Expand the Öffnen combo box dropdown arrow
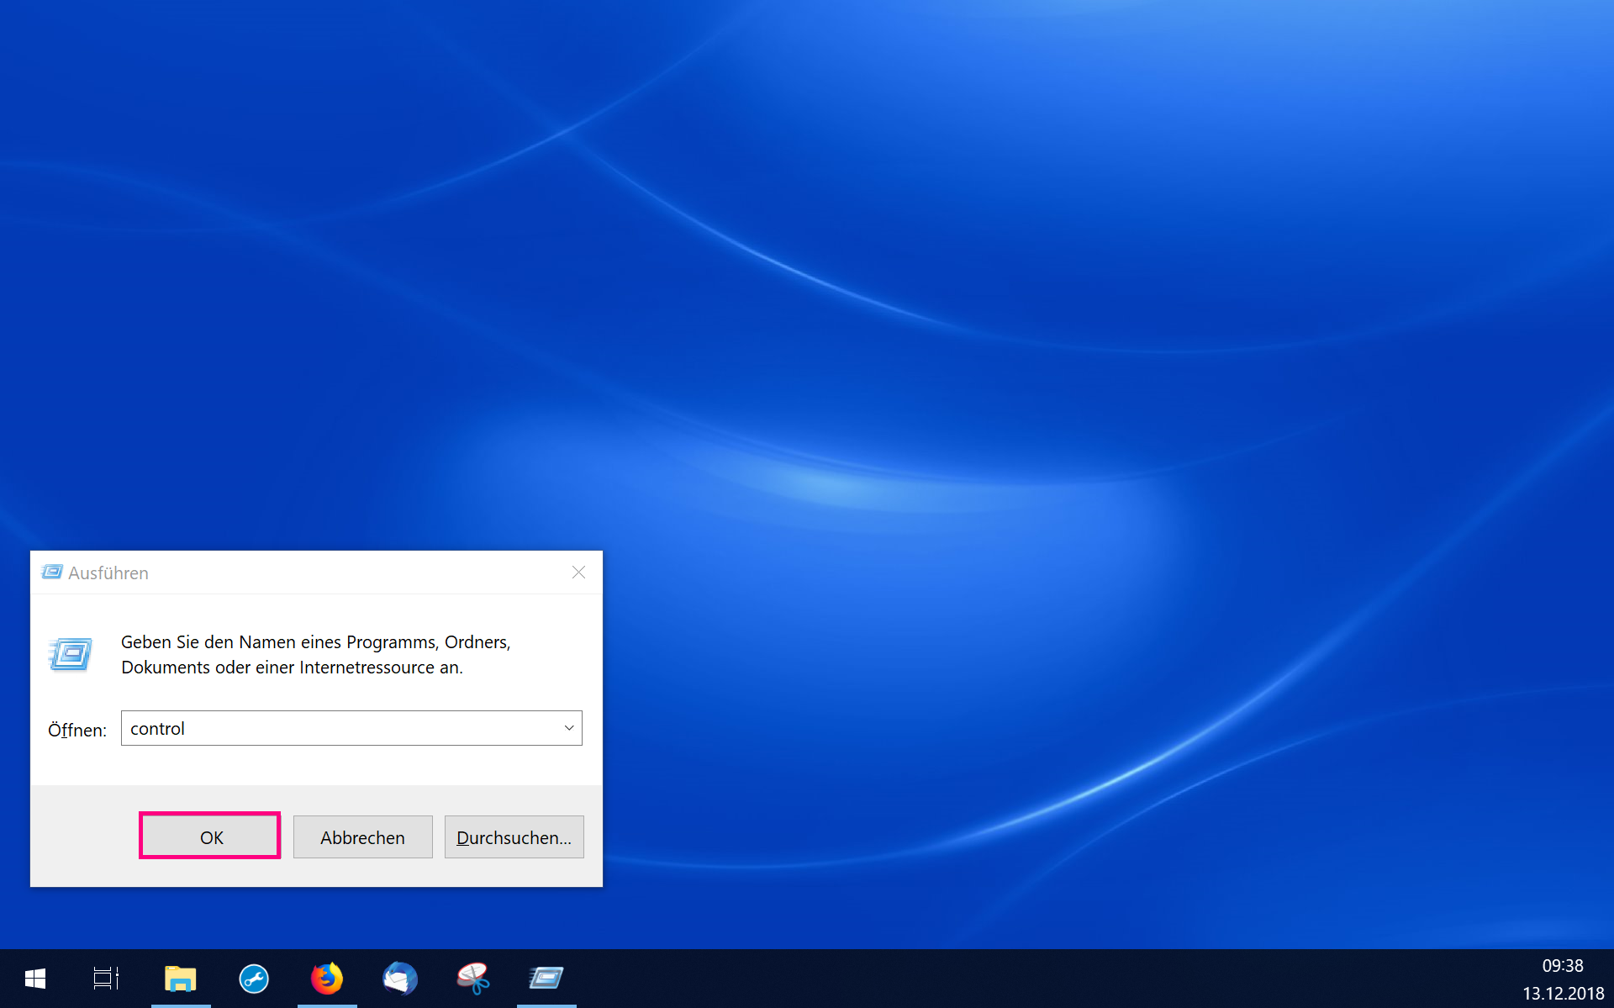This screenshot has width=1614, height=1008. click(569, 728)
